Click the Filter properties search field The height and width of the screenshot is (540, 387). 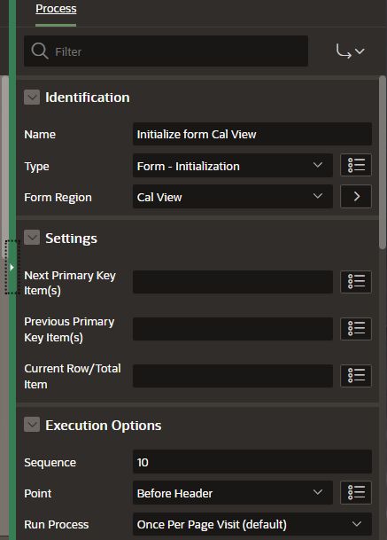click(x=166, y=51)
